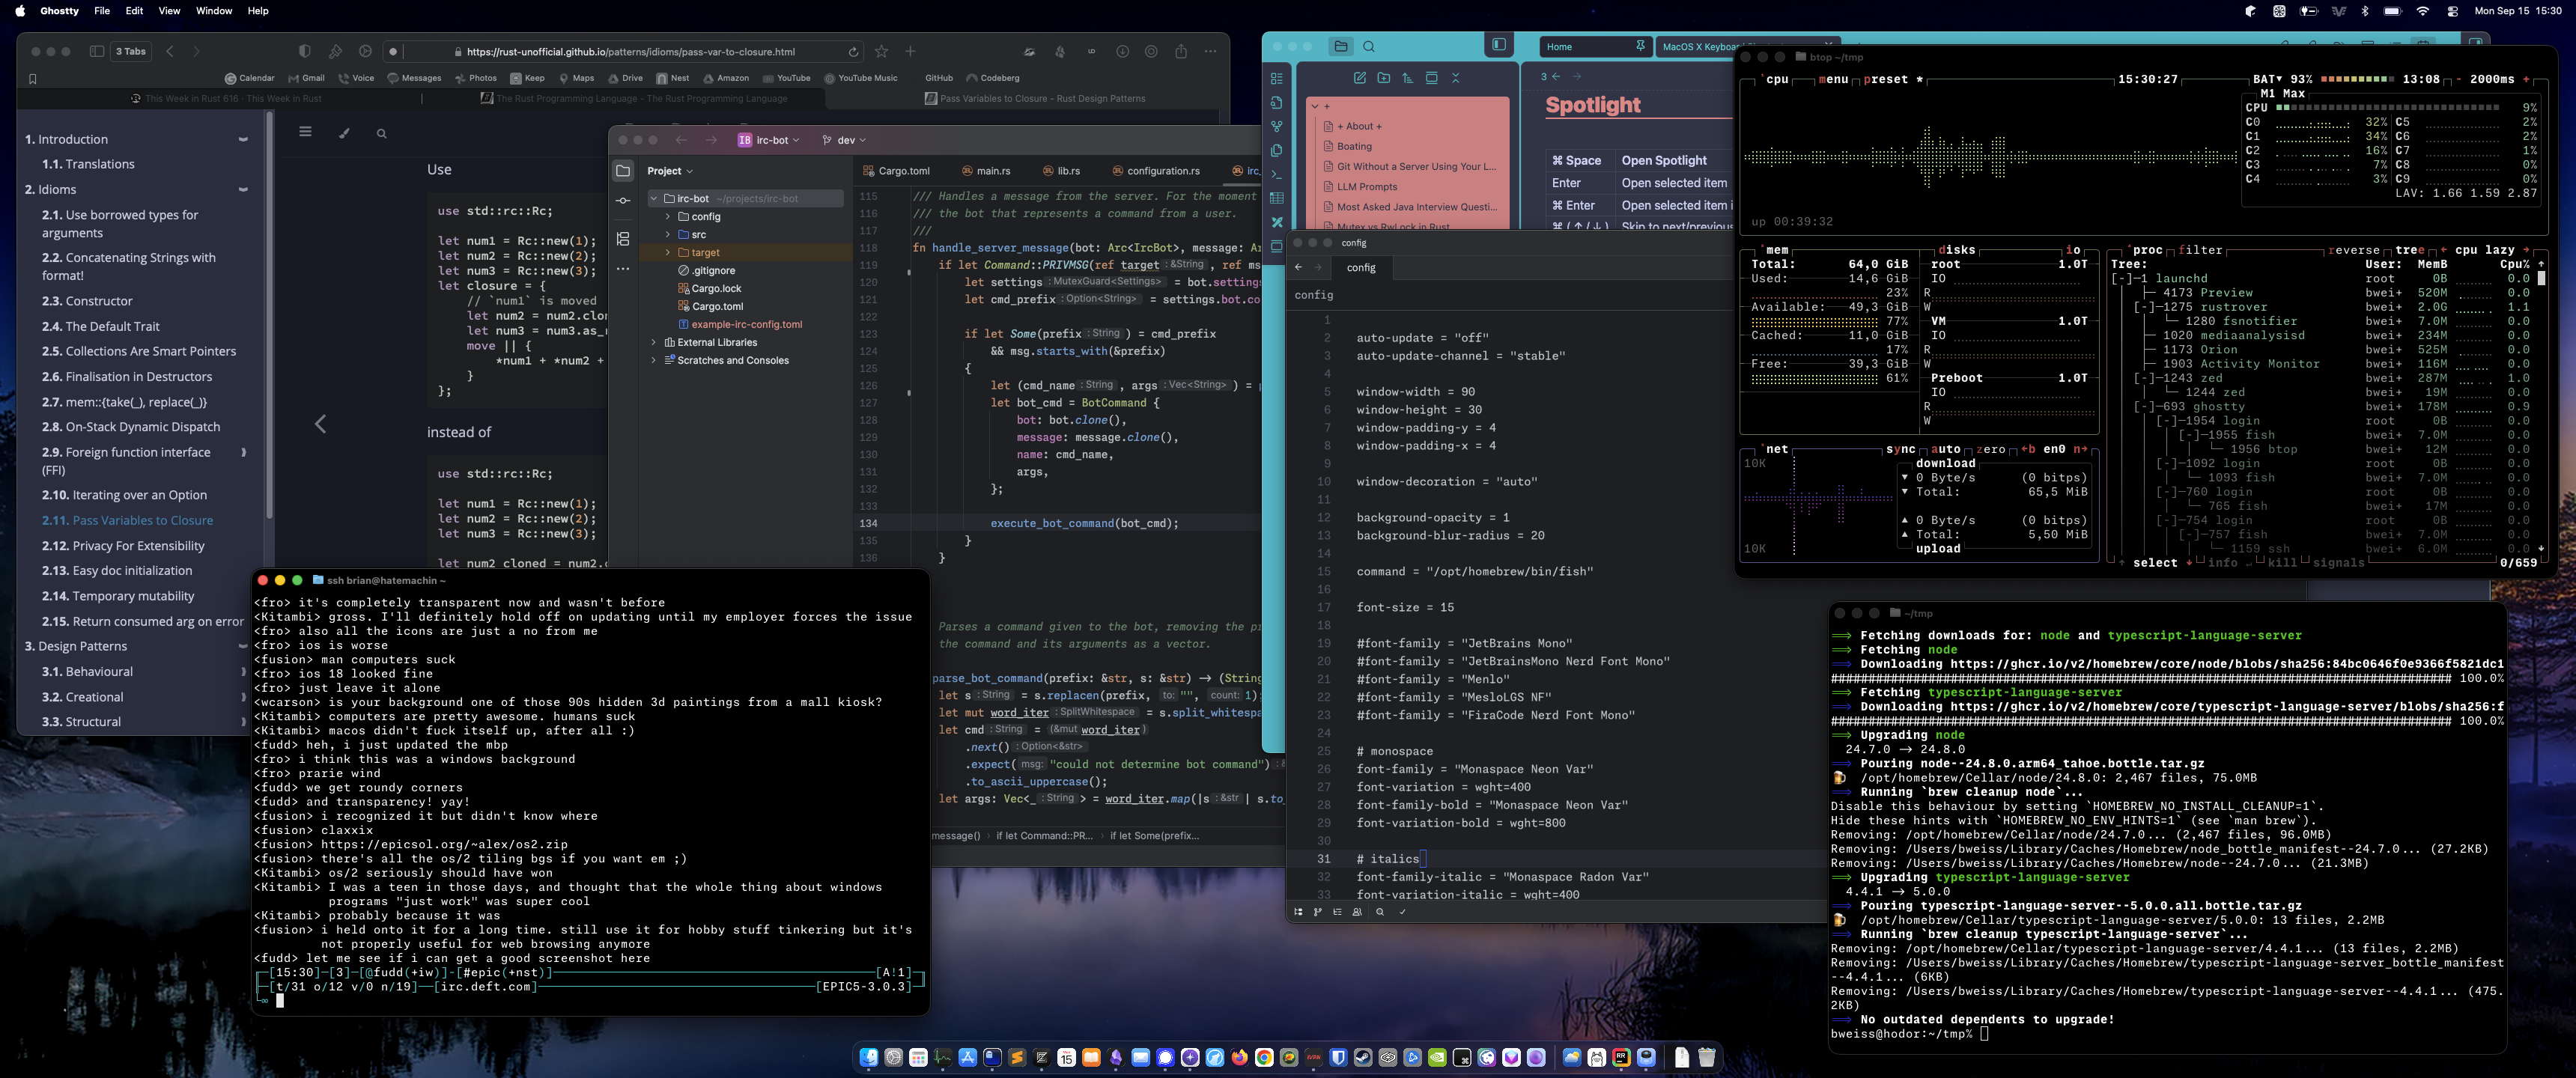Click the new folder icon in Obsidian
Screen dimensions: 2576x1078
coord(1384,78)
